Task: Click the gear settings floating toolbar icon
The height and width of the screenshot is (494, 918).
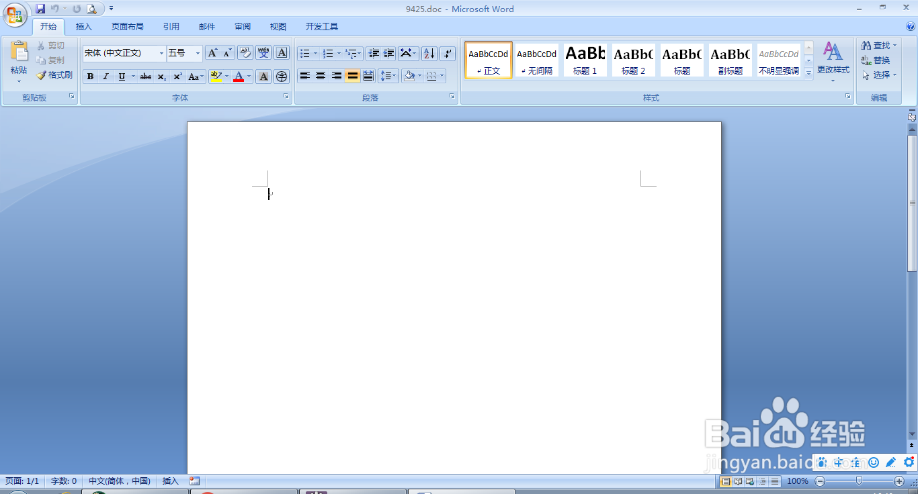Action: (x=909, y=462)
